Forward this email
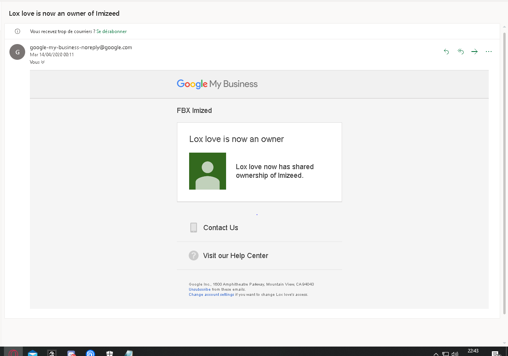The height and width of the screenshot is (356, 508). pyautogui.click(x=475, y=51)
